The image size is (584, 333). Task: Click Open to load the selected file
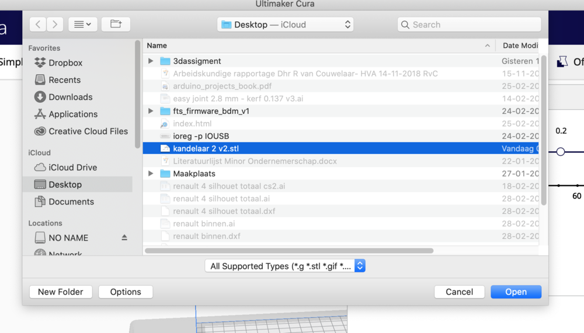click(516, 292)
